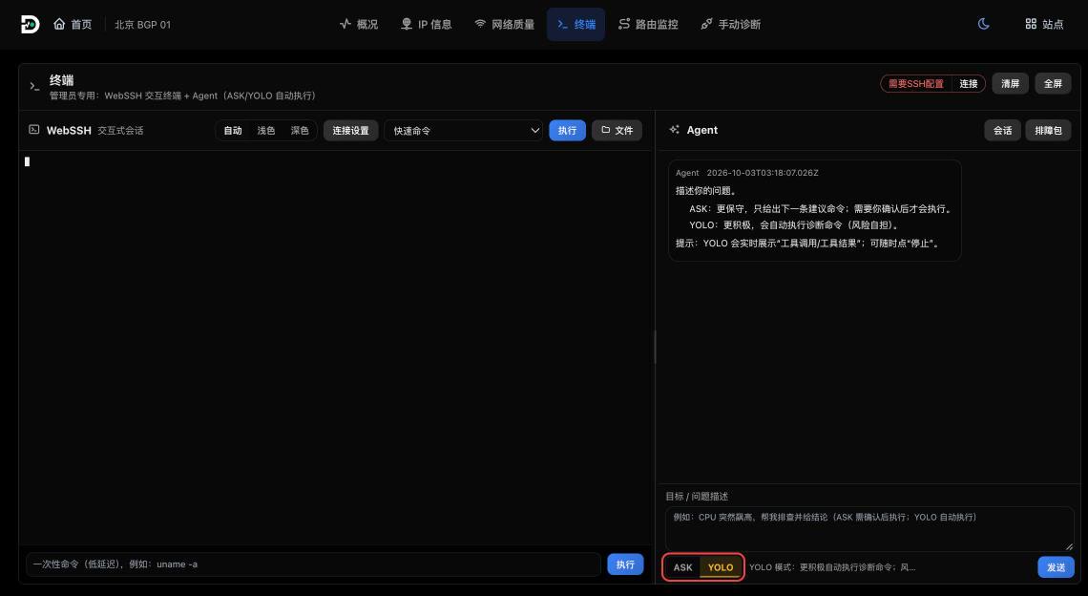Viewport: 1088px width, 596px height.
Task: Click the 北京 BGP 01 site label
Action: pyautogui.click(x=142, y=24)
